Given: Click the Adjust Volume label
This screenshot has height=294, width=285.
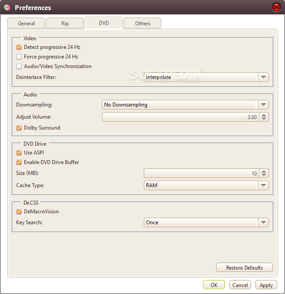Looking at the screenshot, I should [34, 117].
